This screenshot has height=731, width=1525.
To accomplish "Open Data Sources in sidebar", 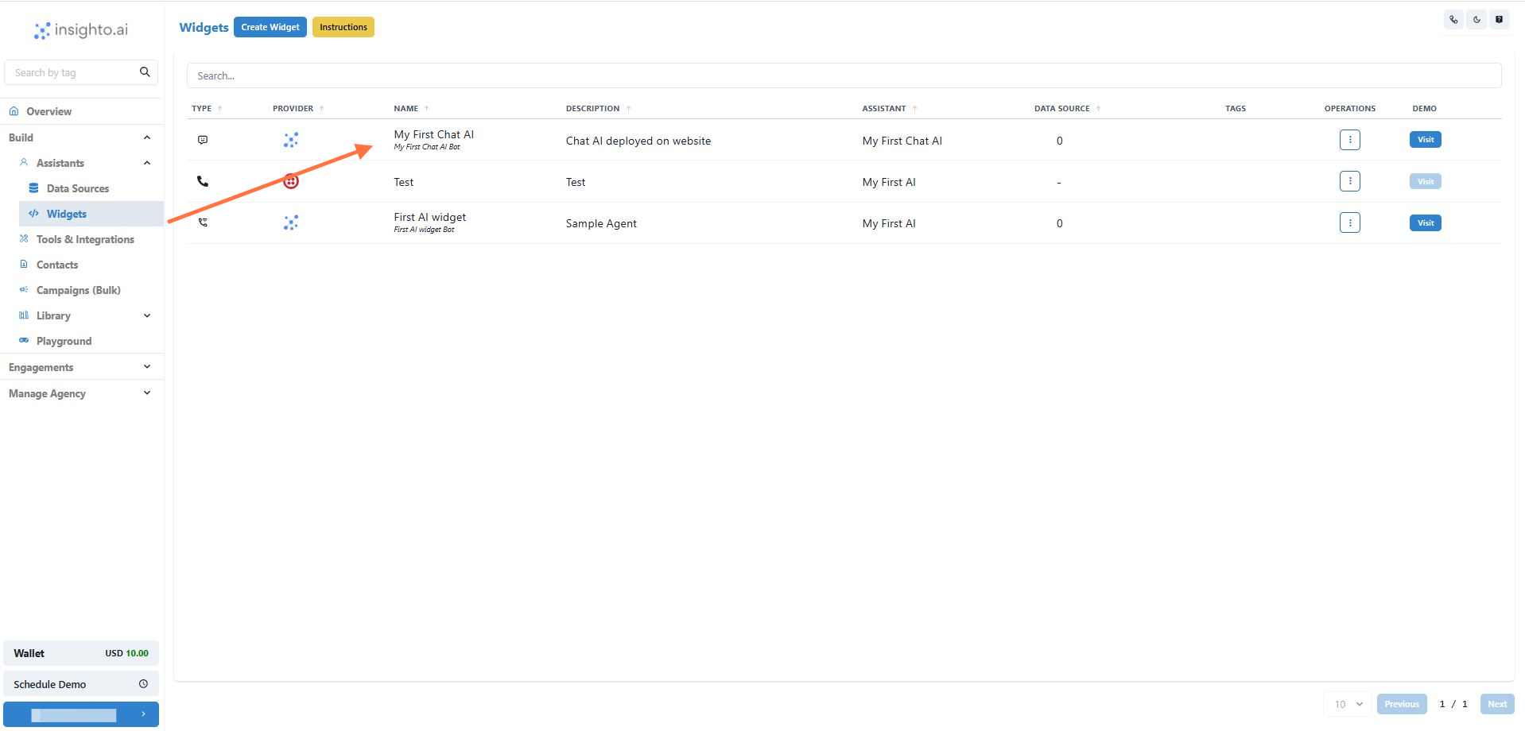I will pyautogui.click(x=78, y=188).
